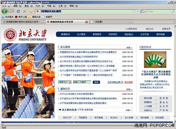Open the 查看 (View) menu
Screen dimensions: 176x129
point(29,6)
